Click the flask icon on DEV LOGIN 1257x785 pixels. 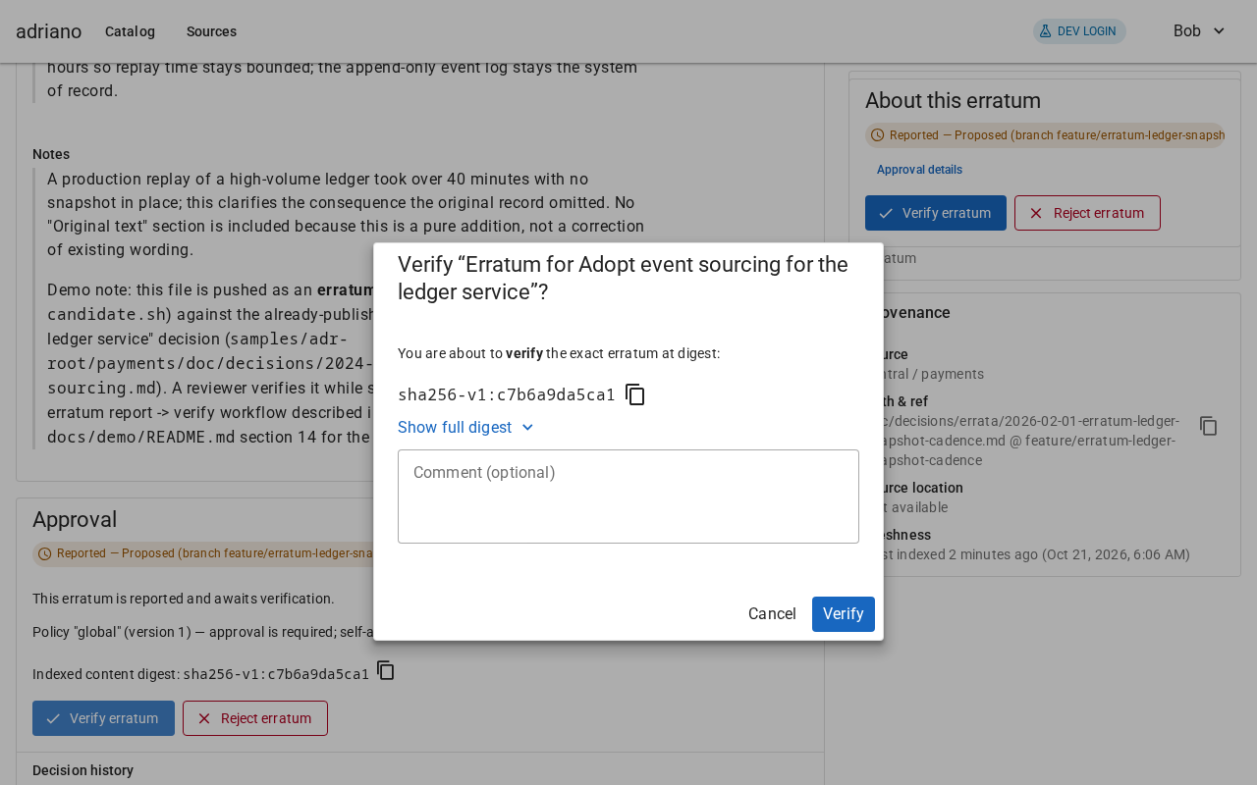point(1046,31)
